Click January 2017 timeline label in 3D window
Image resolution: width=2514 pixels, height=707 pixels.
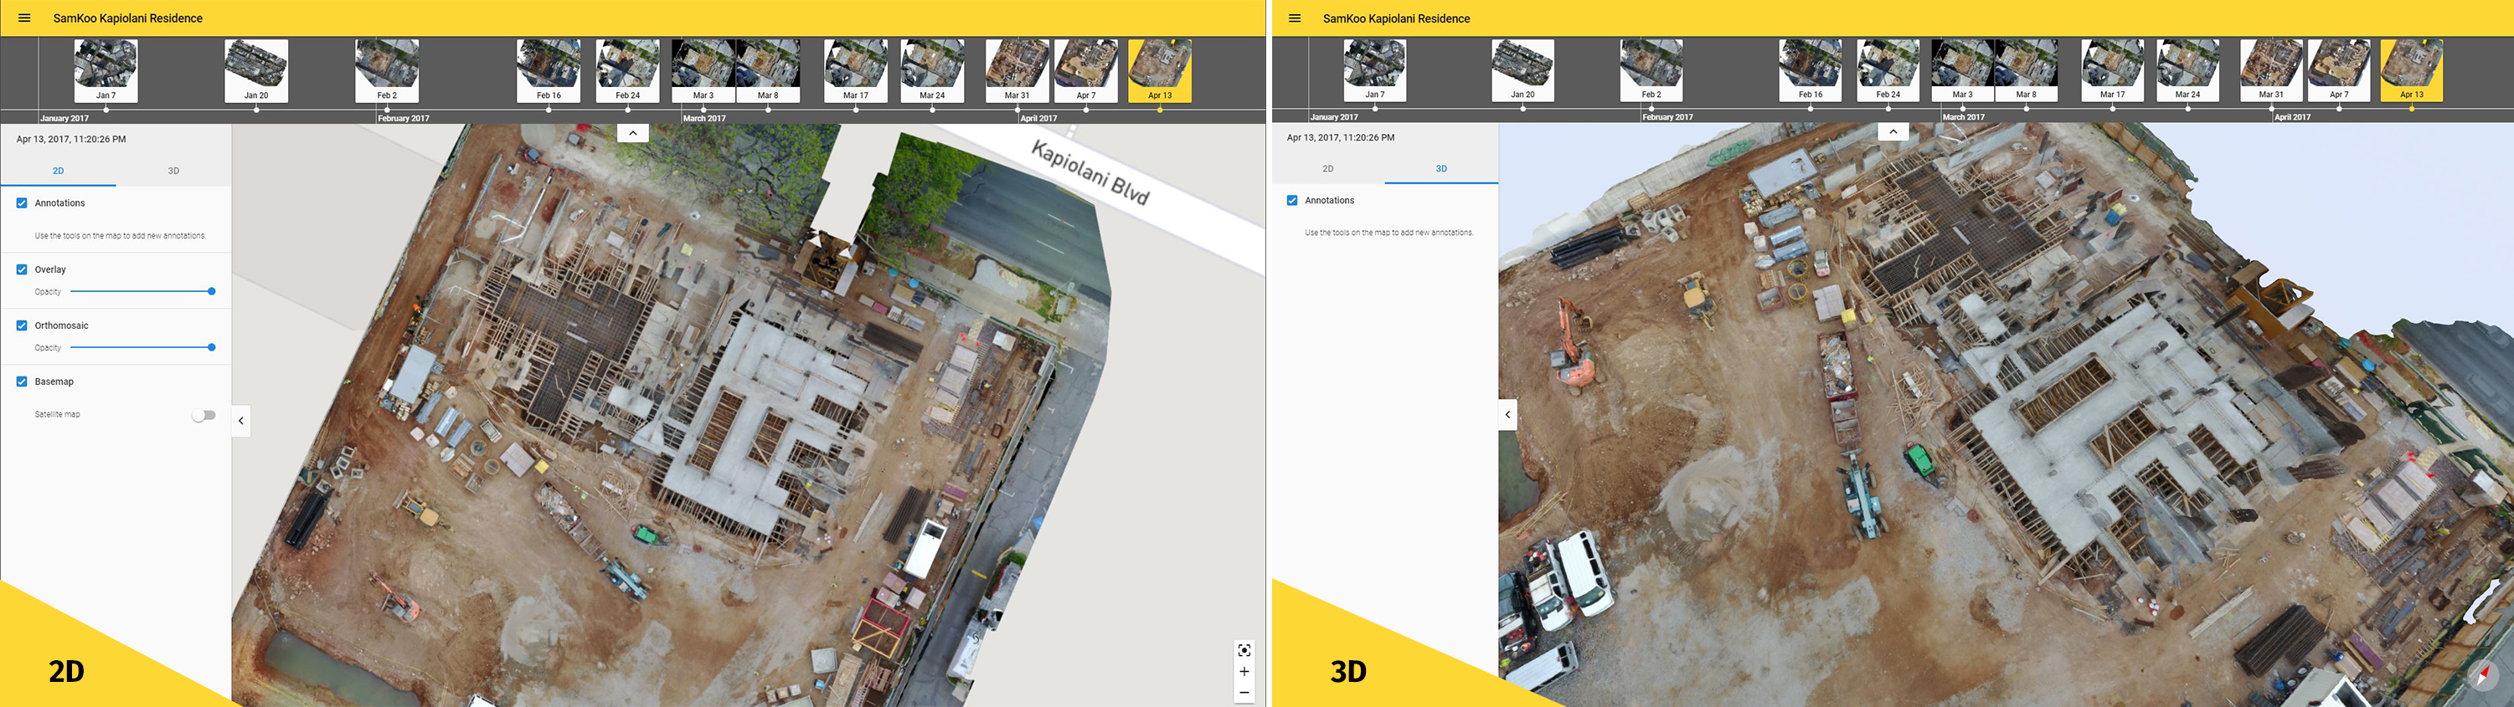(1334, 117)
